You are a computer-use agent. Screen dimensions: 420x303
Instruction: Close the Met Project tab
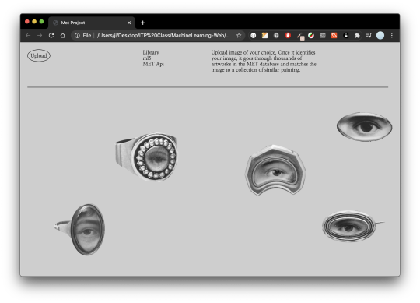pos(129,23)
